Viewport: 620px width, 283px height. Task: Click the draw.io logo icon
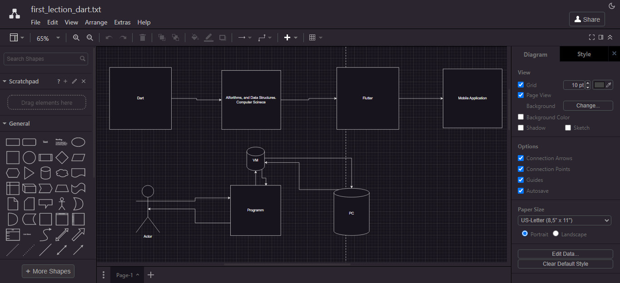(x=15, y=14)
